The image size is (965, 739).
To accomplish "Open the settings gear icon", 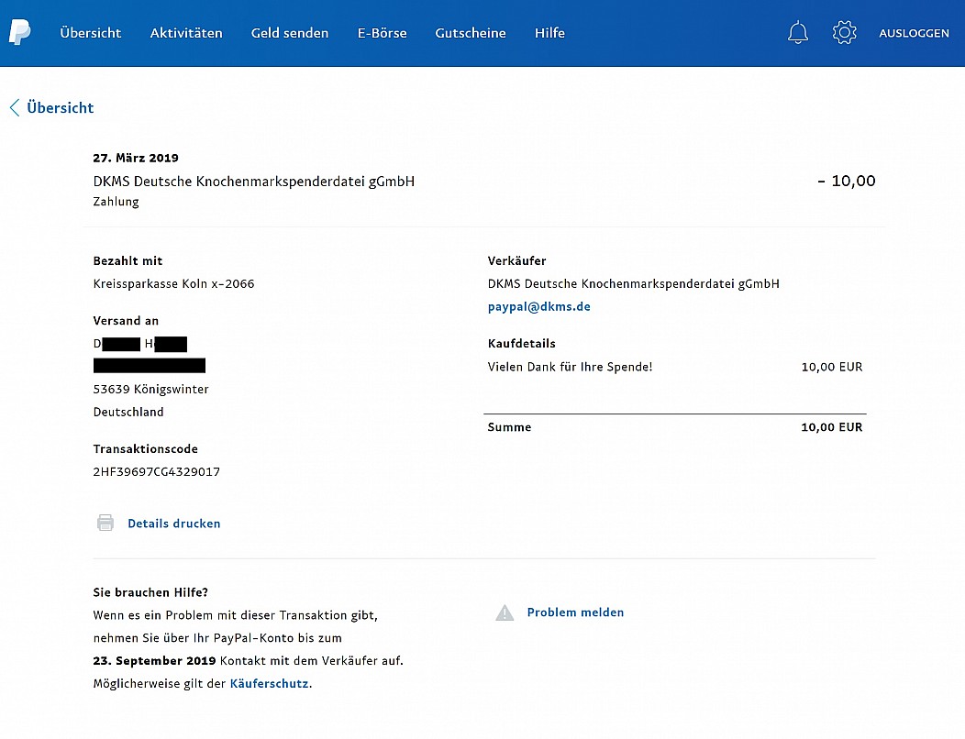I will coord(844,33).
